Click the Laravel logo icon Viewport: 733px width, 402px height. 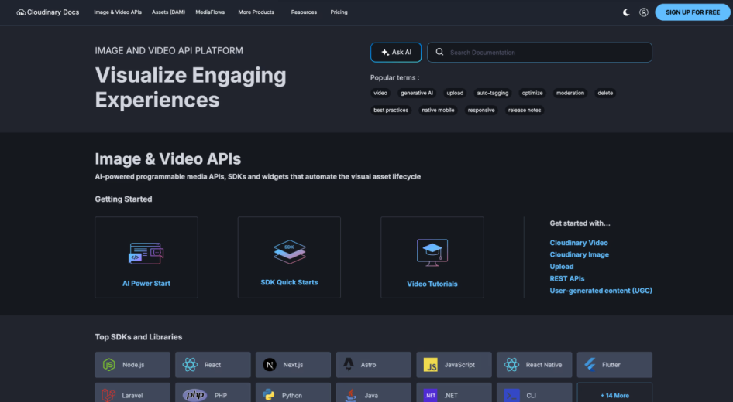pos(109,395)
